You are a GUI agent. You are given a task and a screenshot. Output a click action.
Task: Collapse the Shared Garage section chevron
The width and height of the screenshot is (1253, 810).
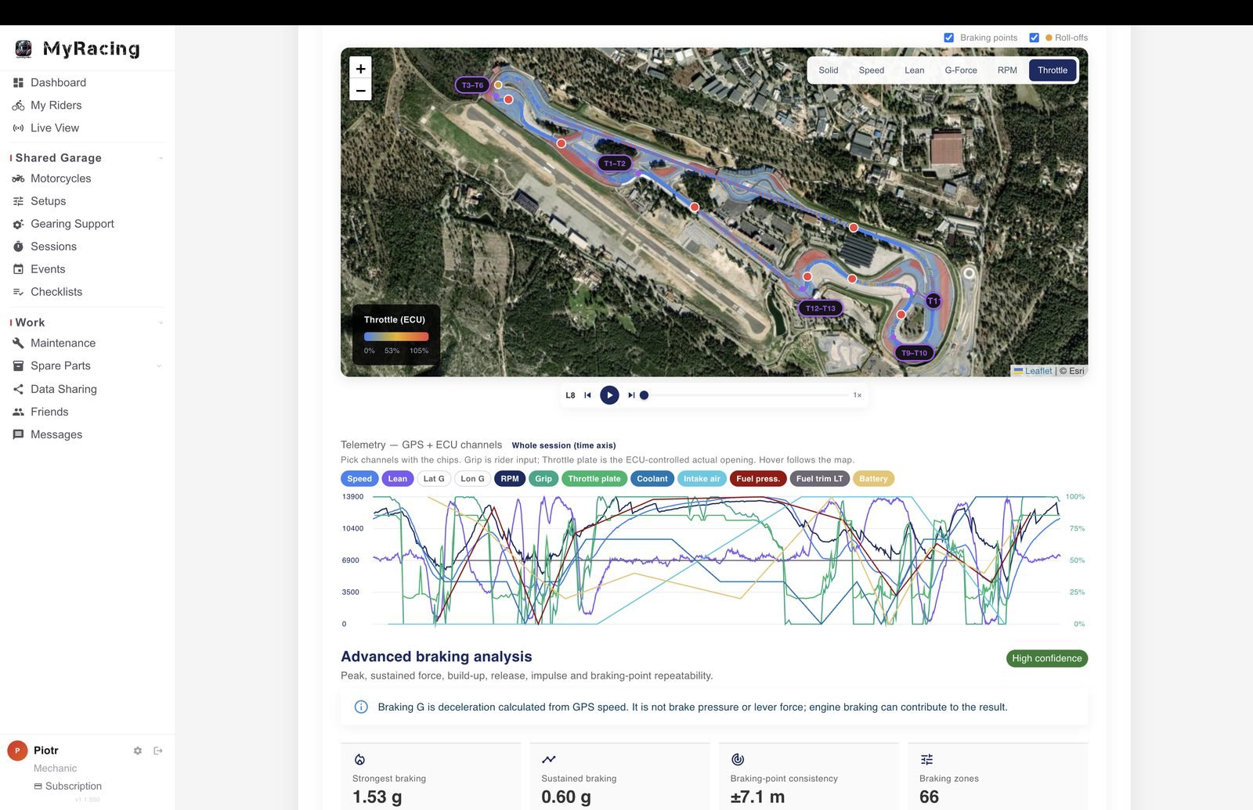(x=161, y=158)
